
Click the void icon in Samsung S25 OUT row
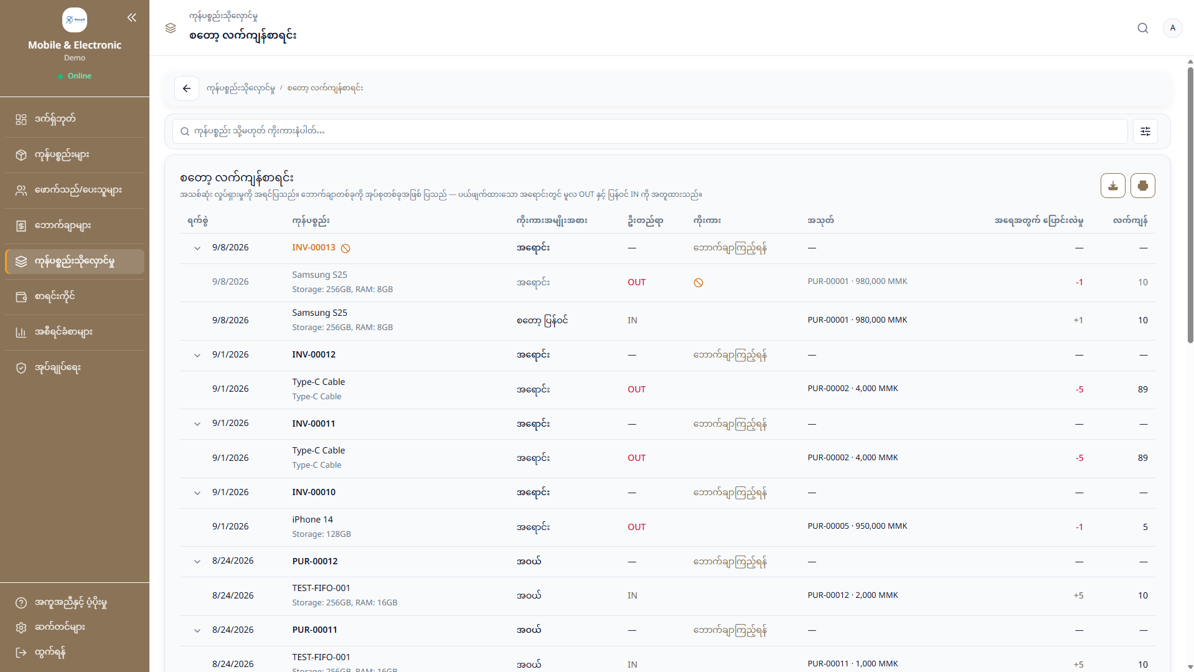(x=698, y=283)
